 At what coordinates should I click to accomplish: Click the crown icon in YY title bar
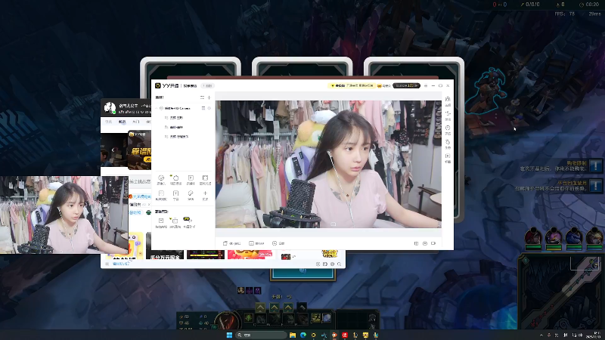380,85
